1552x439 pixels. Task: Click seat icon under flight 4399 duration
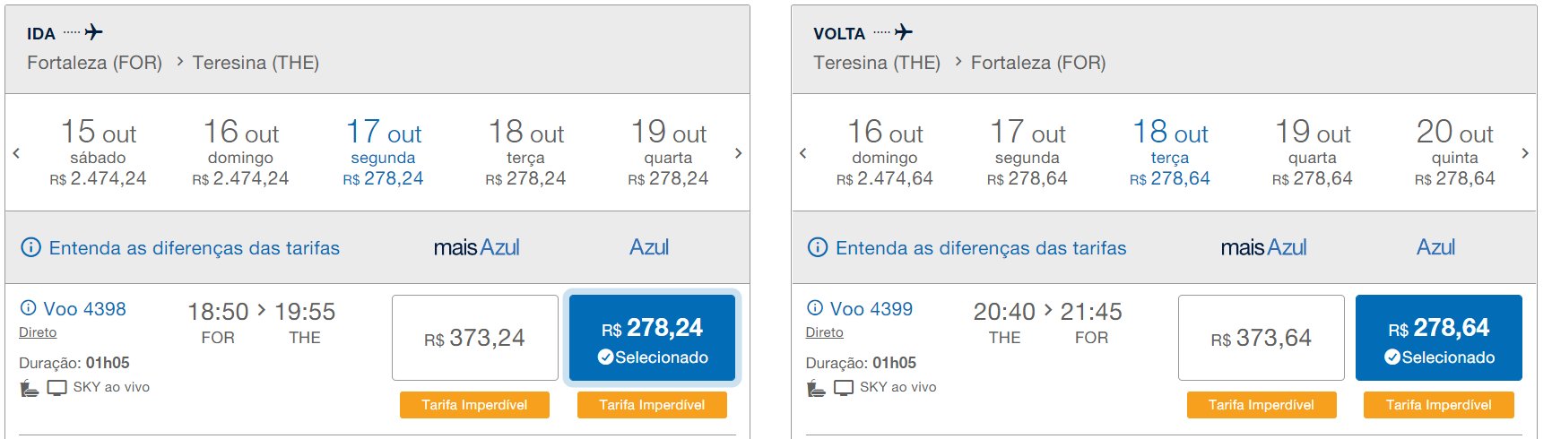click(816, 388)
